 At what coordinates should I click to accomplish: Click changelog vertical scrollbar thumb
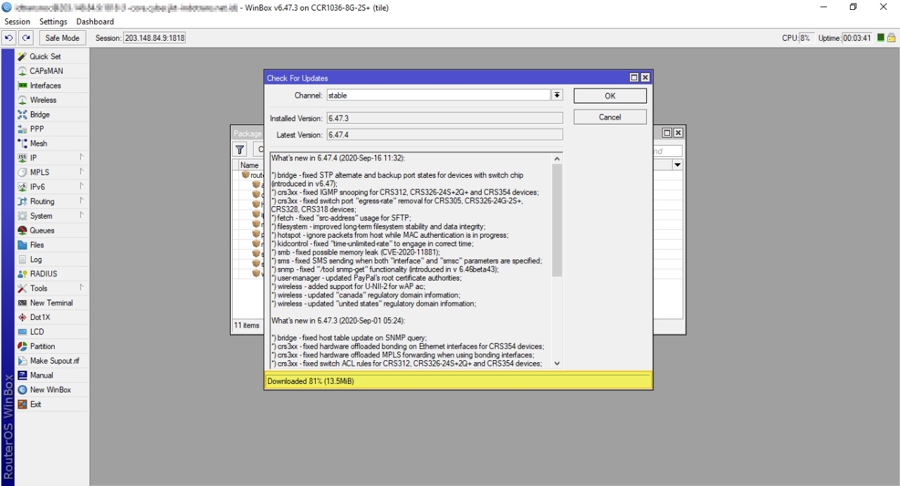tap(557, 221)
